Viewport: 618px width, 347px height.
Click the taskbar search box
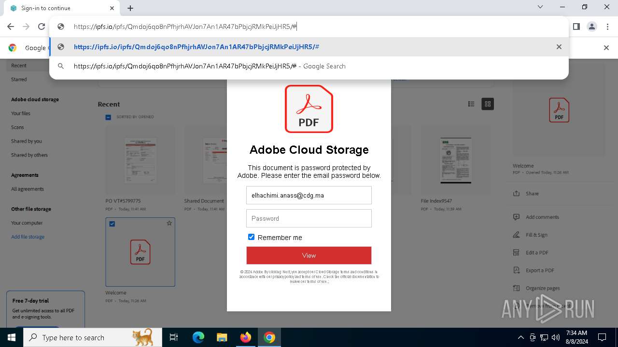[x=93, y=337]
